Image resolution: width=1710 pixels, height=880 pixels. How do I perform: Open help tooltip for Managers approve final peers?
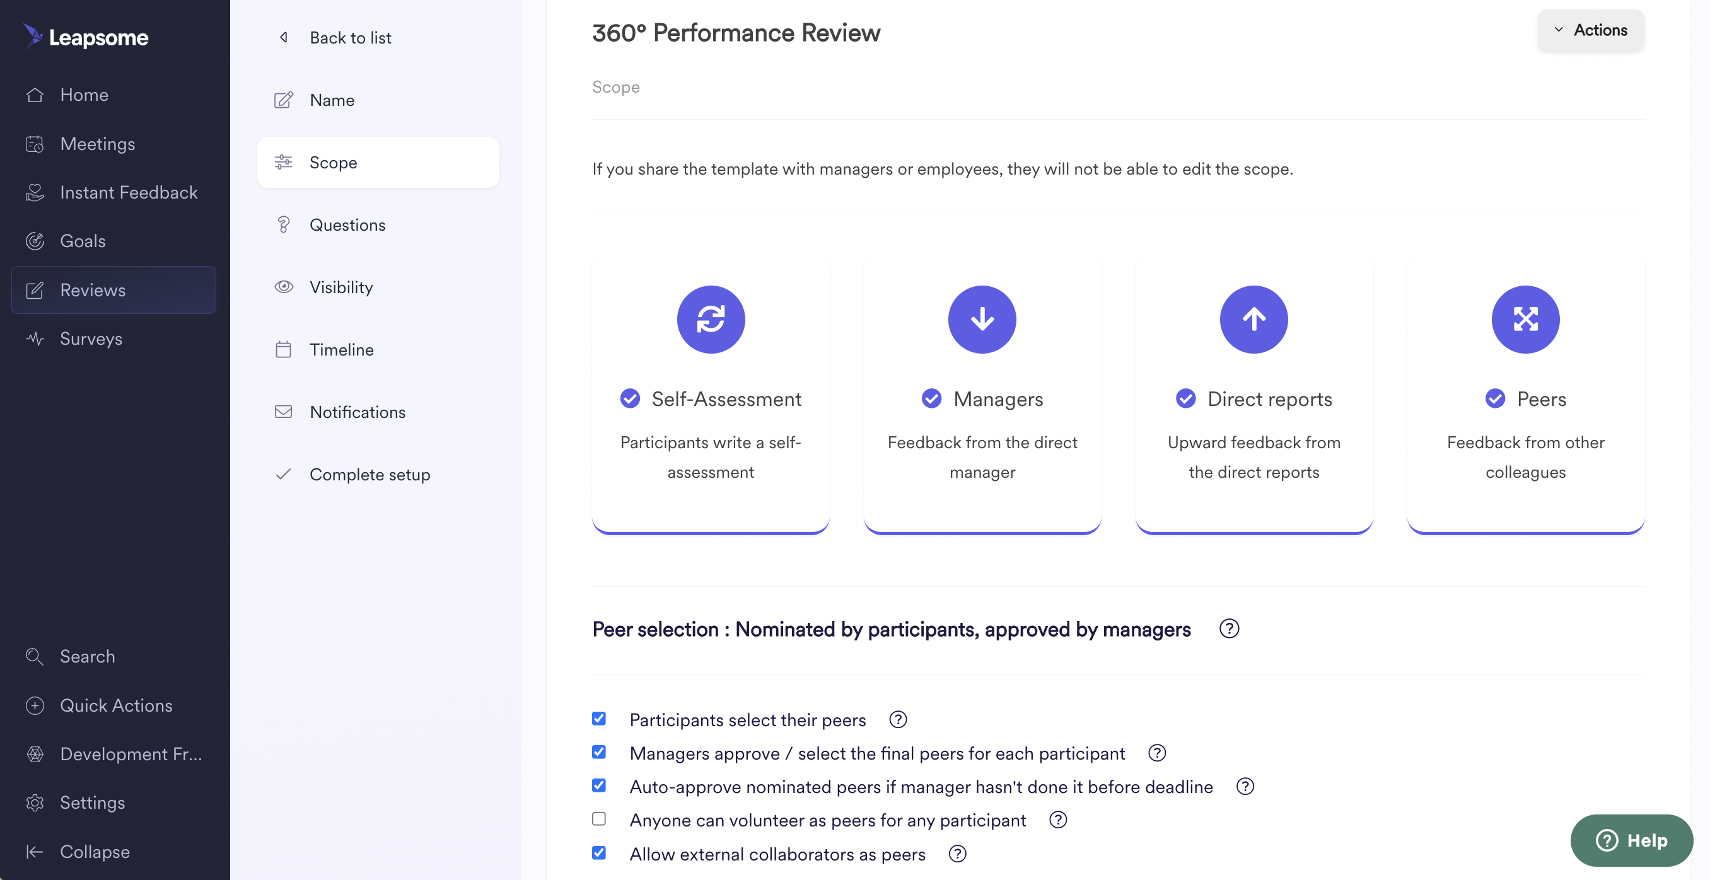[x=1157, y=753]
